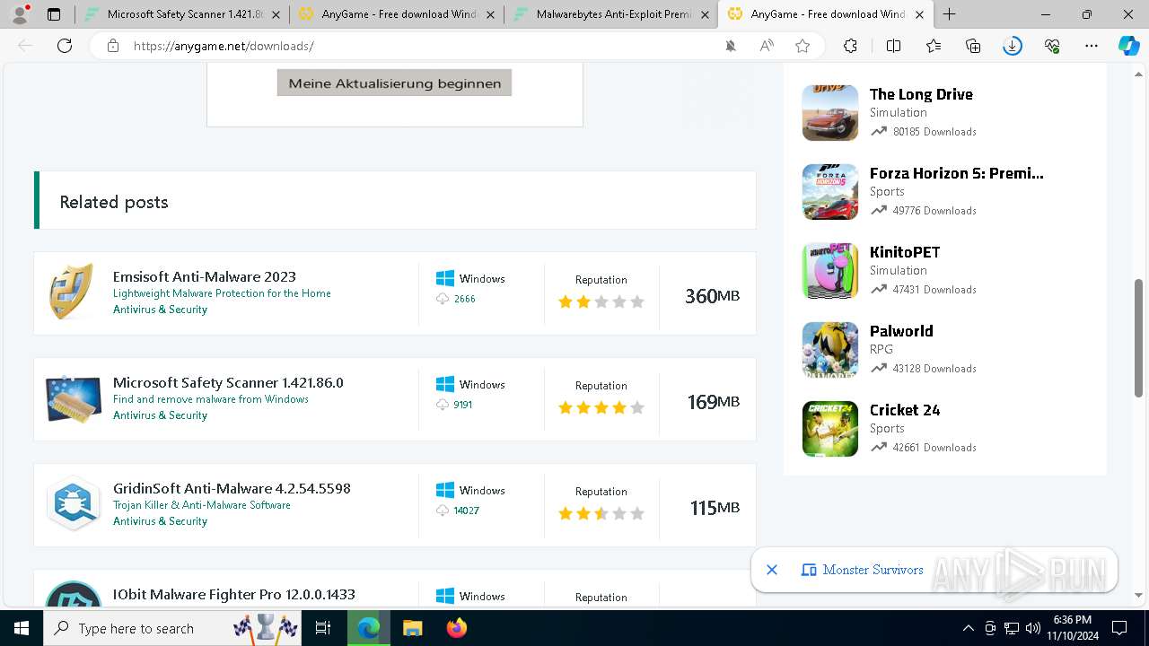Open Browser essentials heart icon
The height and width of the screenshot is (646, 1149).
pos(1053,46)
